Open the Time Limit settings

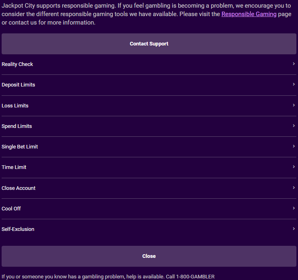(149, 167)
